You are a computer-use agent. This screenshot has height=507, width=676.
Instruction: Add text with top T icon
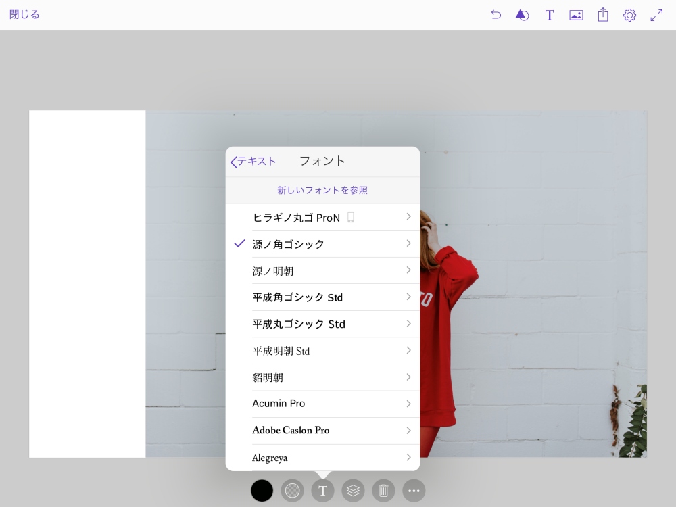[549, 15]
